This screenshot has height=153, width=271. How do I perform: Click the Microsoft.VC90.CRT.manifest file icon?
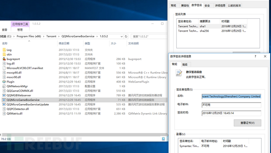(x=4, y=68)
